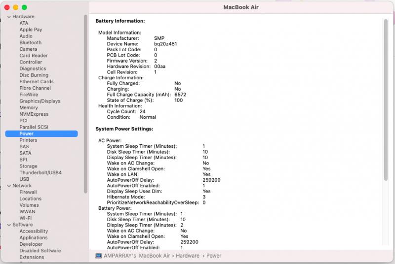Click the yellow minimize window button
The width and height of the screenshot is (395, 264).
(x=16, y=7)
